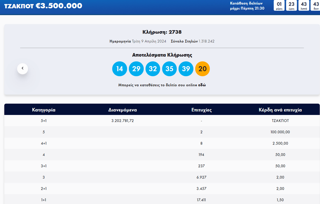This screenshot has height=204, width=320.
Task: Click the orange Joker number 20 ball
Action: [202, 69]
